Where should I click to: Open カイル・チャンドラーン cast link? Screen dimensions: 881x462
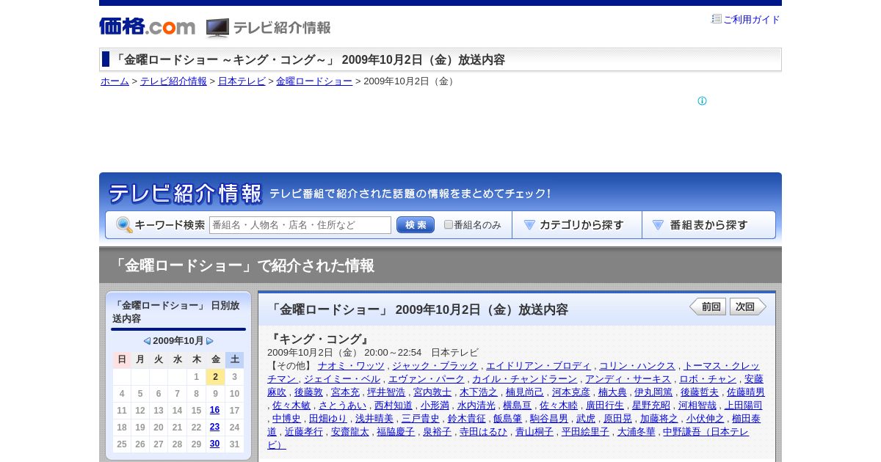(525, 379)
